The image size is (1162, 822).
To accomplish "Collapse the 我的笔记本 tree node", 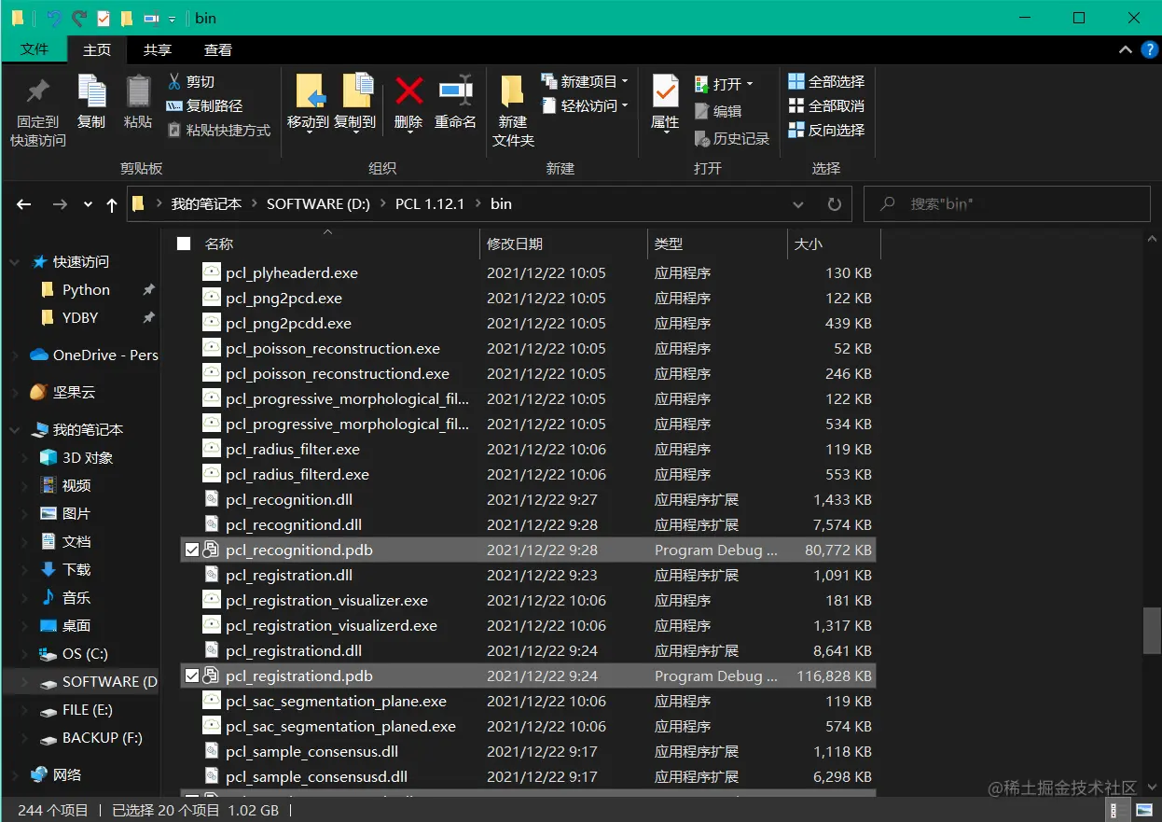I will coord(16,430).
